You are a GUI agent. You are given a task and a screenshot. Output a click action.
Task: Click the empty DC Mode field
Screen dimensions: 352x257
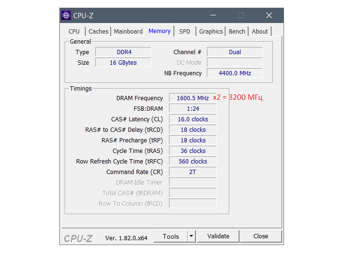[x=235, y=62]
